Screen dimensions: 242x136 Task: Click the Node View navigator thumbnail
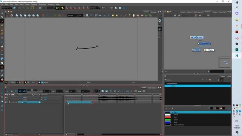225,63
